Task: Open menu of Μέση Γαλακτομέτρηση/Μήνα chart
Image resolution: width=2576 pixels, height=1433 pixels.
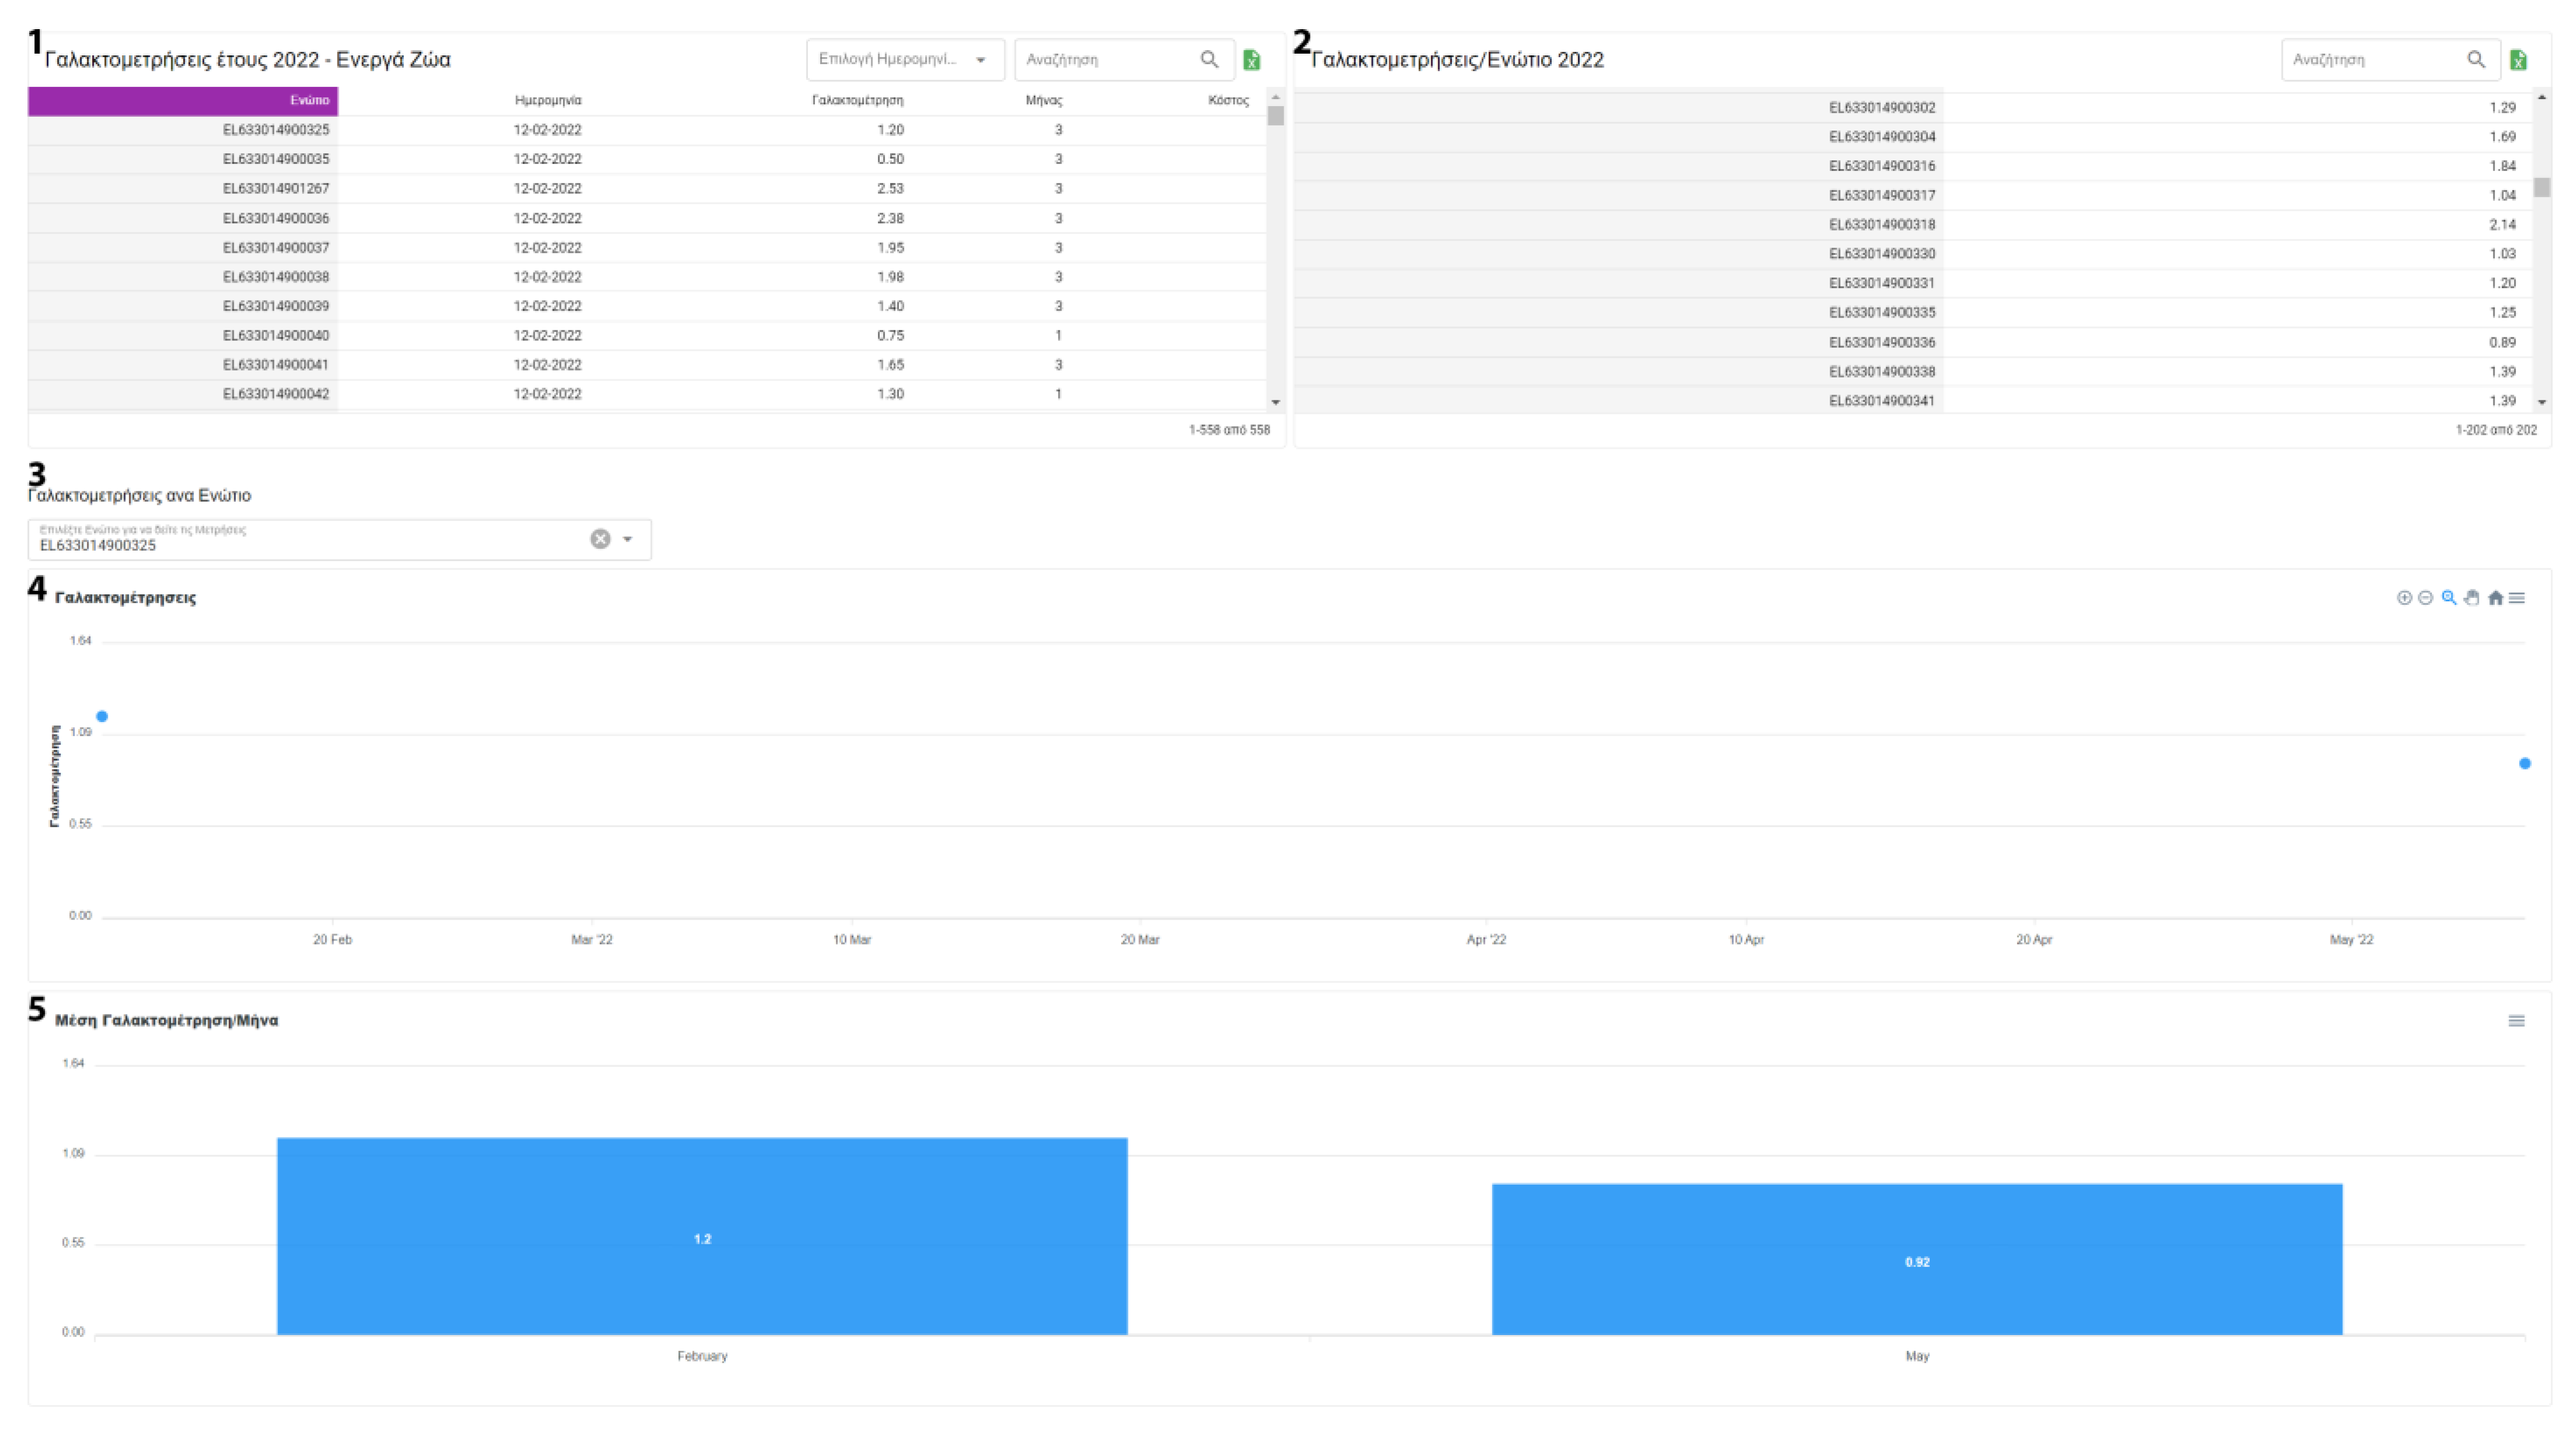Action: click(2516, 1021)
